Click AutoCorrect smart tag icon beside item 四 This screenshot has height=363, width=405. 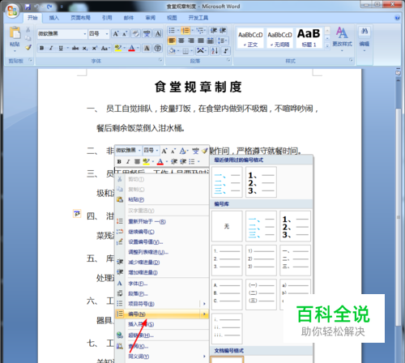(x=77, y=213)
